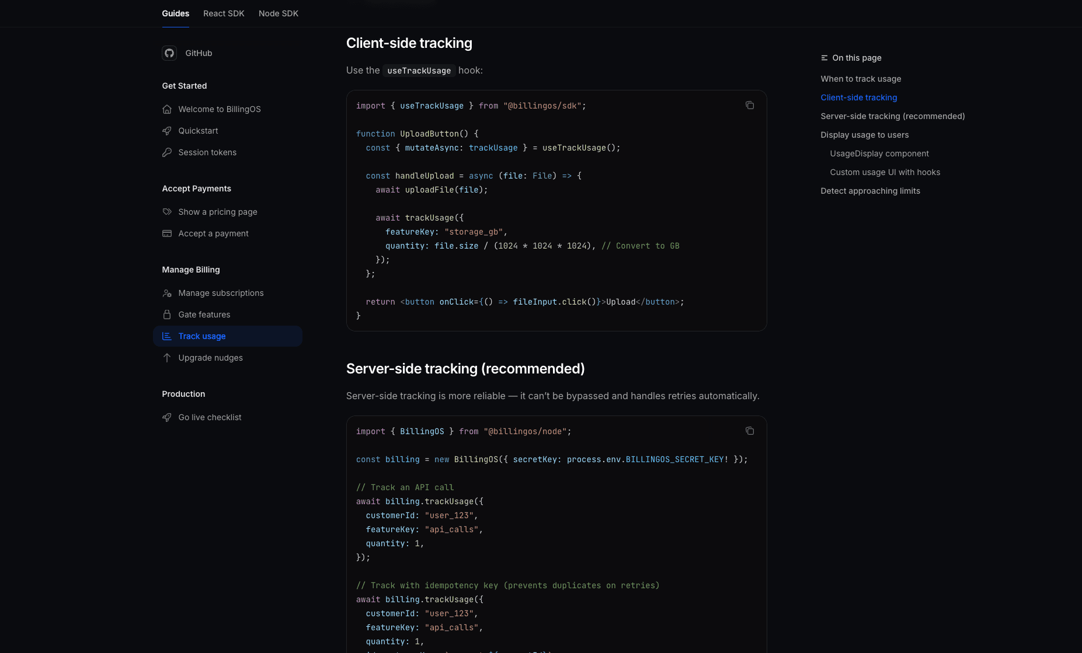Click the GitHub logo icon in sidebar
Viewport: 1082px width, 653px height.
169,53
